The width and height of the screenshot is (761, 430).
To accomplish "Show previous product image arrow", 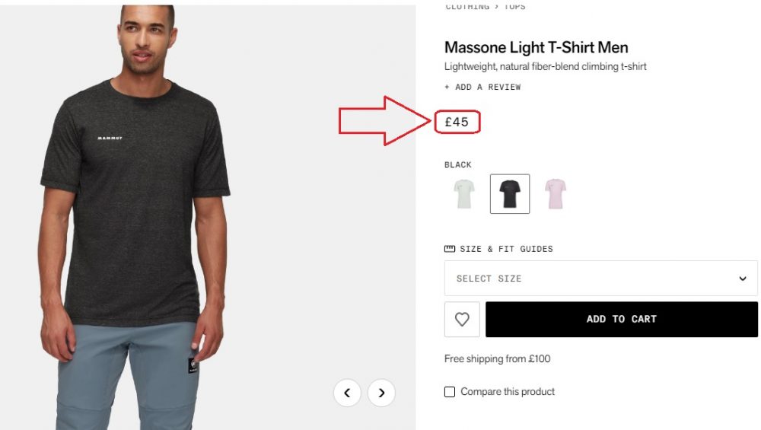I will click(x=347, y=393).
